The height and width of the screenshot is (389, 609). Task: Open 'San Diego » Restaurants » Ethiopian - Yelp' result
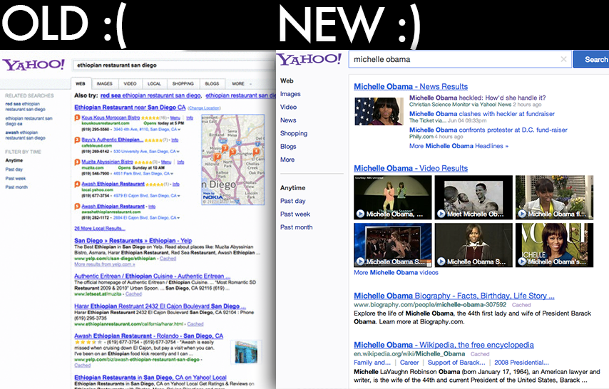tap(133, 241)
